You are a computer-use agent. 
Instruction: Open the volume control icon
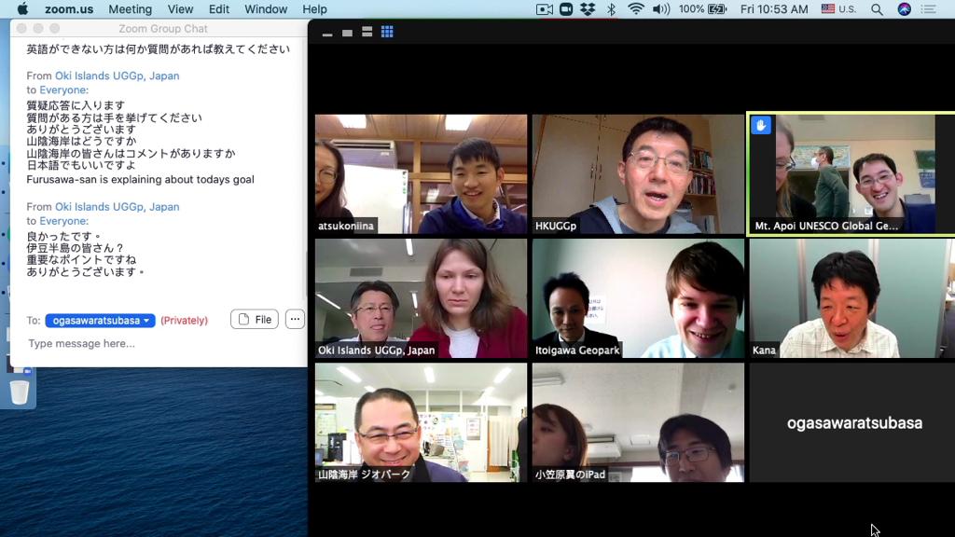pyautogui.click(x=661, y=9)
